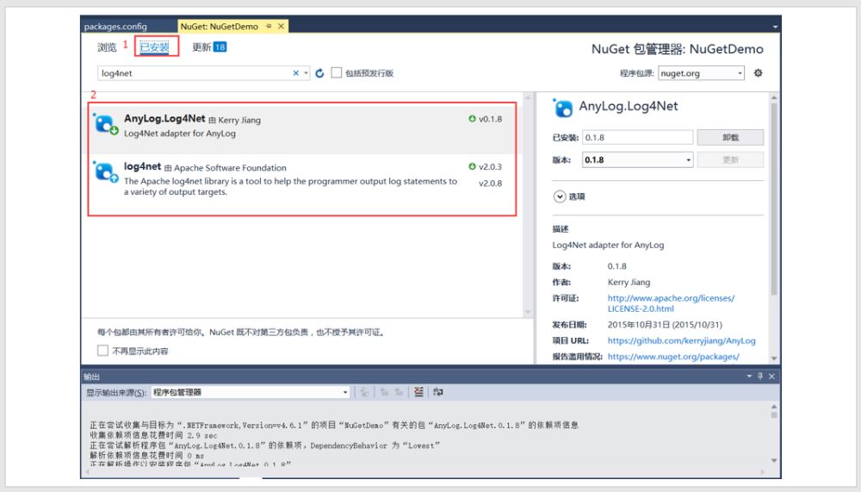Viewport: 861px width, 492px height.
Task: Click the log4net package icon in list
Action: [x=105, y=172]
